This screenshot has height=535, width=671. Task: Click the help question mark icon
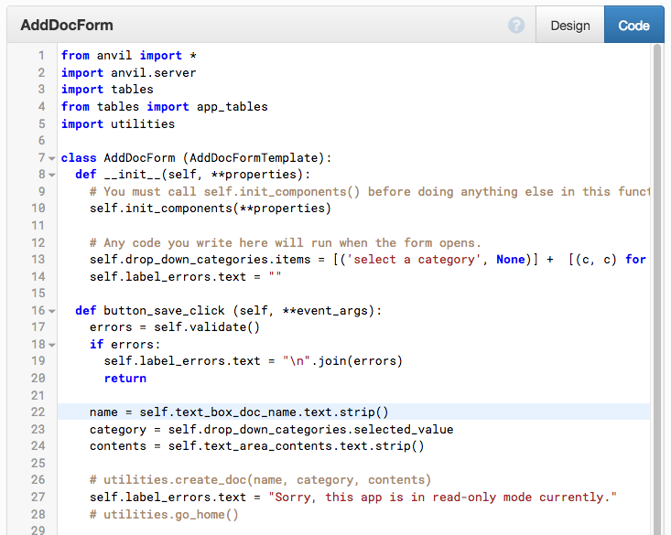tap(516, 26)
